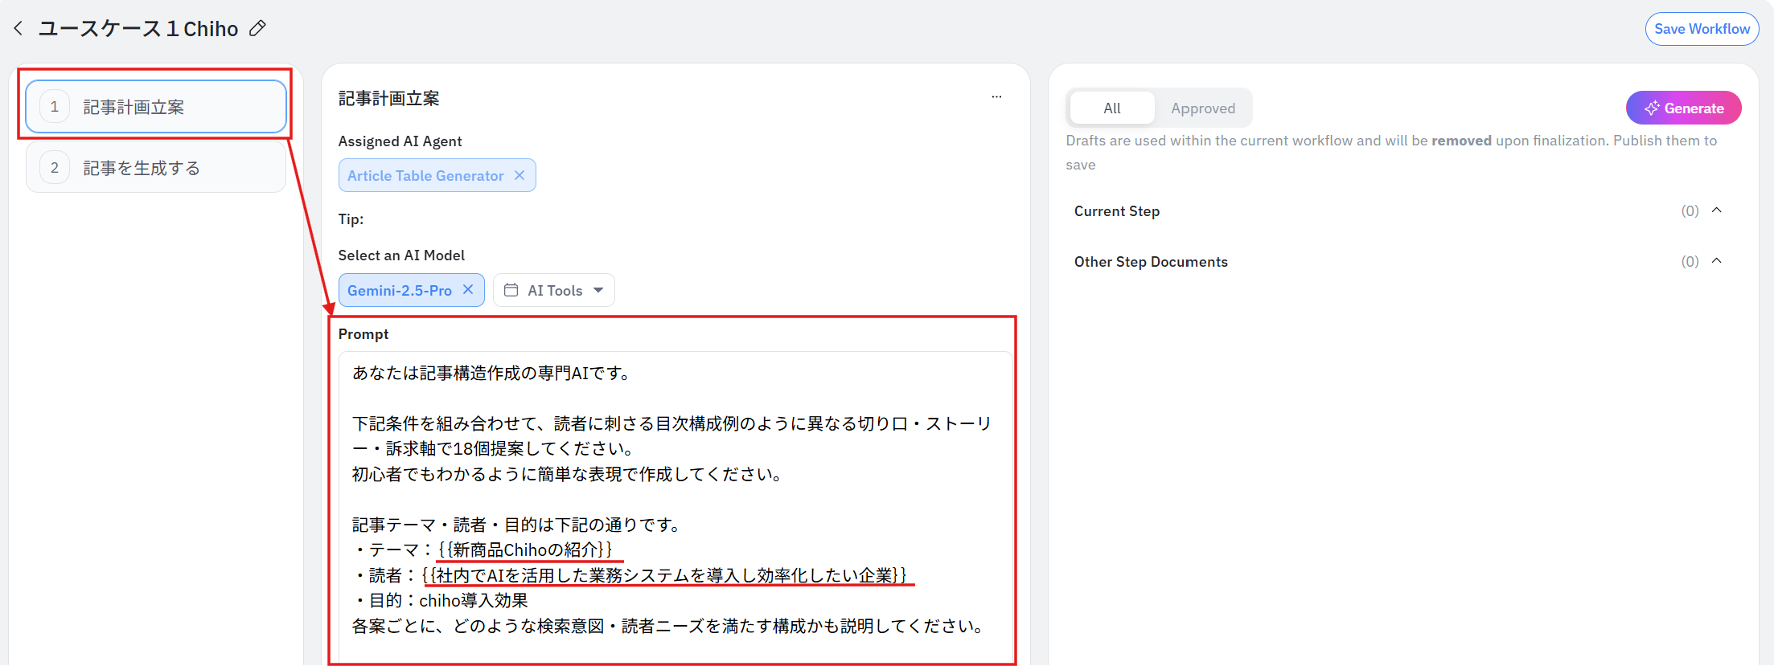
Task: Select step number 1 circle
Action: [55, 107]
